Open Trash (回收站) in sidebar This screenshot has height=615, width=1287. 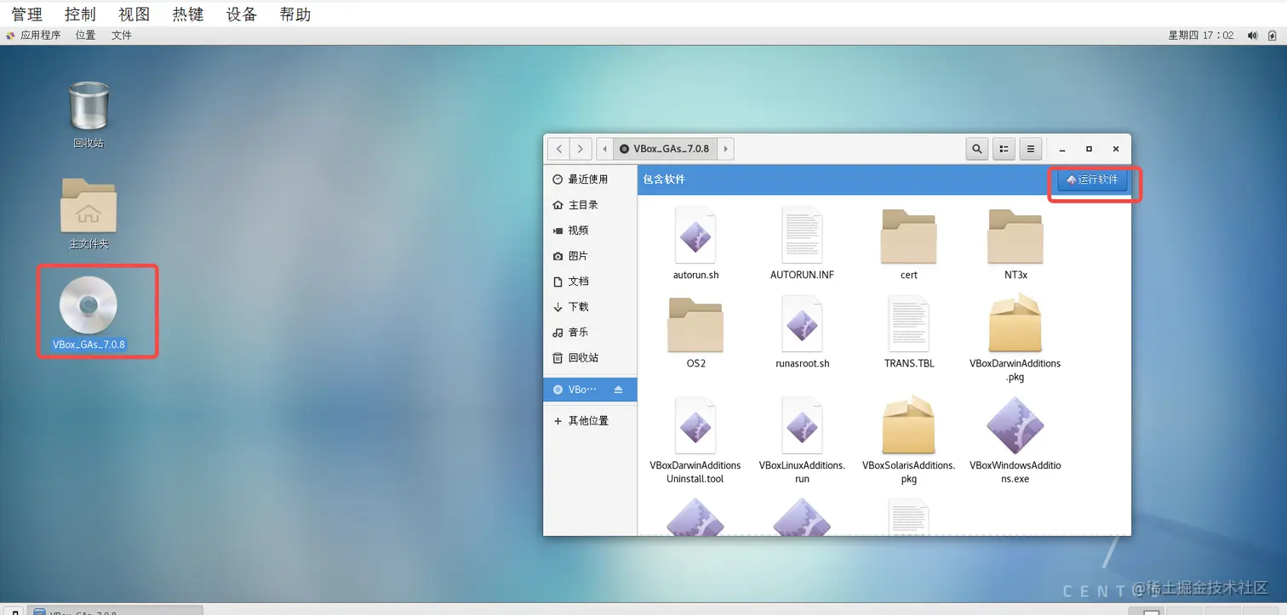tap(591, 358)
